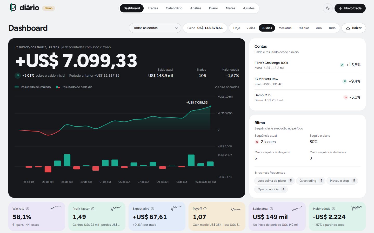Click the Profit factor 1,49 value

point(79,217)
